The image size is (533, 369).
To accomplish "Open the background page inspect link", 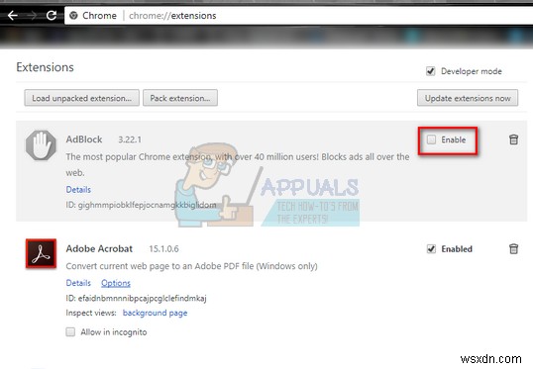I will (155, 313).
